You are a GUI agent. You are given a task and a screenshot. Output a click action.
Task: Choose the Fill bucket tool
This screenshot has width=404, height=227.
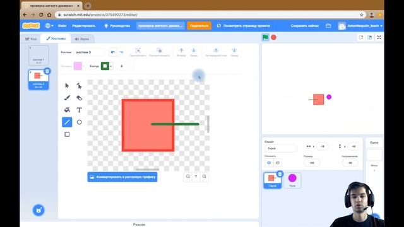tap(67, 110)
